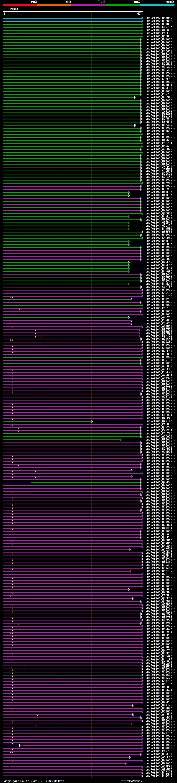This screenshot has height=783, width=177.
Task: Go to the UniRef100_A8BAC2 label
Action: [158, 436]
